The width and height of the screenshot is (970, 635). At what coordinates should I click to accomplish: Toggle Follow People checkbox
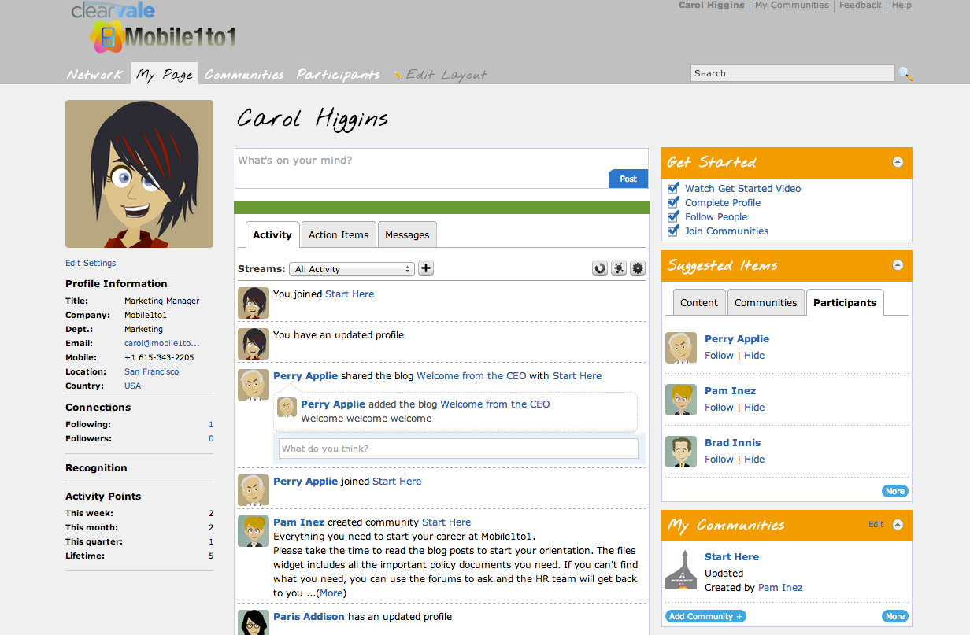(673, 216)
